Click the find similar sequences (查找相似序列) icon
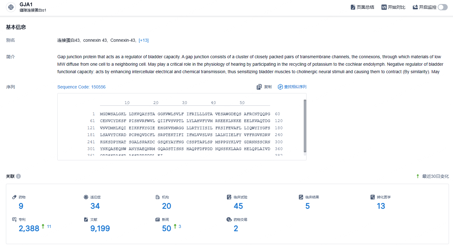The height and width of the screenshot is (246, 453). click(280, 87)
